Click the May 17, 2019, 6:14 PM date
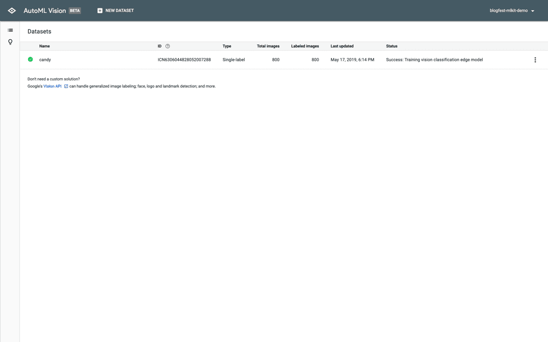This screenshot has height=342, width=548. point(352,60)
